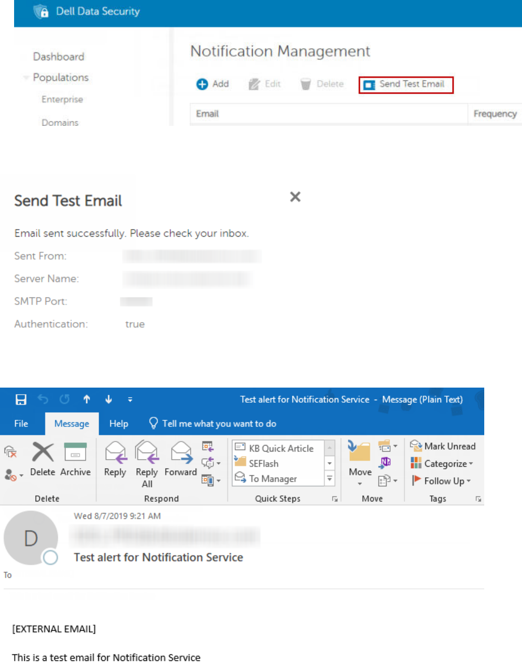This screenshot has height=671, width=522.
Task: Click the sender avatar with letter D
Action: point(30,538)
